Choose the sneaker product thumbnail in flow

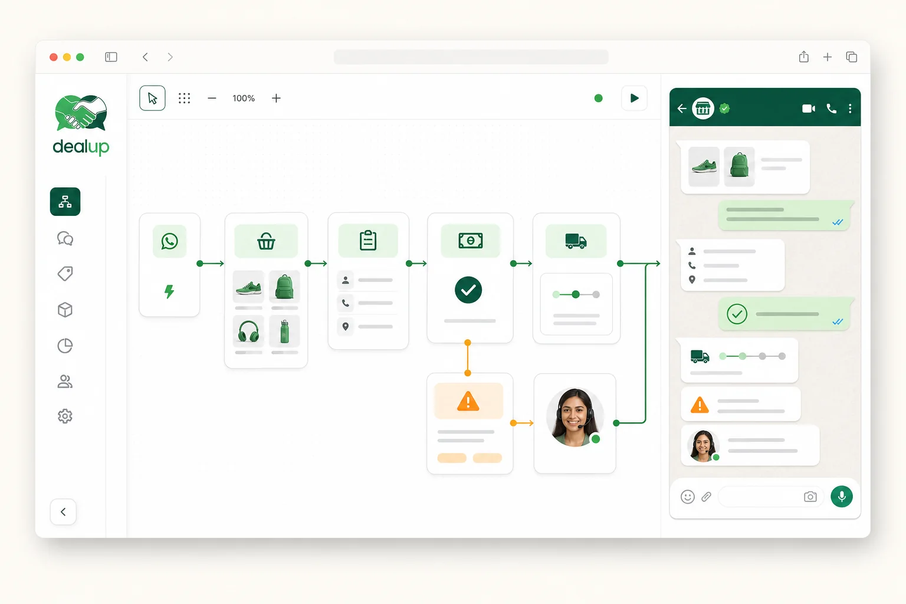[x=248, y=287]
